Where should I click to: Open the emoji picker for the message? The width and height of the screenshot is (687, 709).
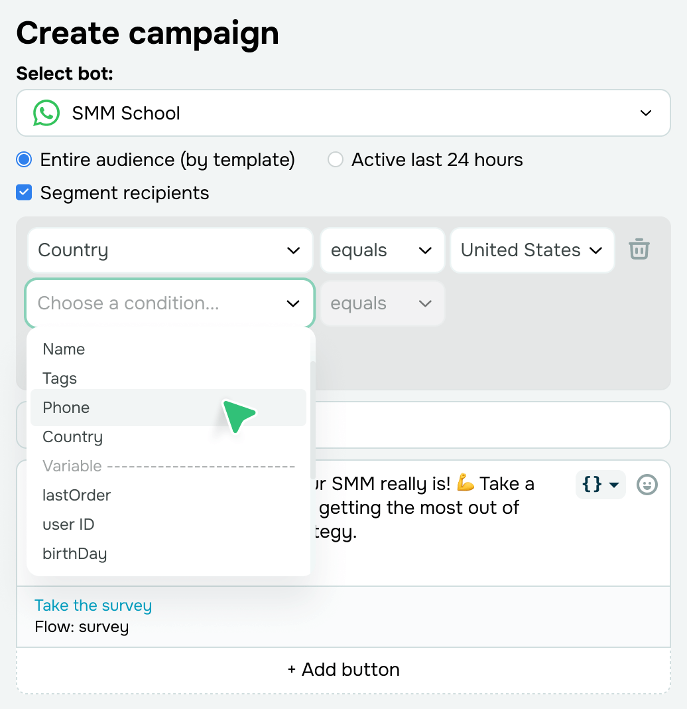pos(647,485)
